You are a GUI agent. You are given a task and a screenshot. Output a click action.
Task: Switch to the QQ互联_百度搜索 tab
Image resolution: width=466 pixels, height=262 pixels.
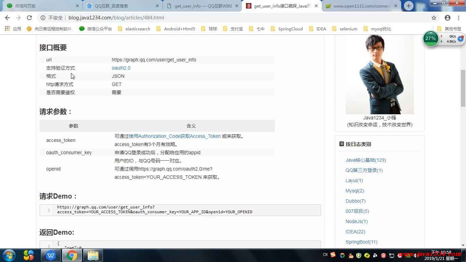click(x=122, y=6)
